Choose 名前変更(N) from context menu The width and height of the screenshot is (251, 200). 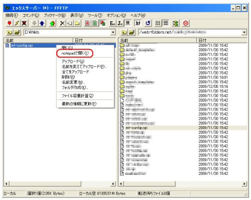coord(85,82)
